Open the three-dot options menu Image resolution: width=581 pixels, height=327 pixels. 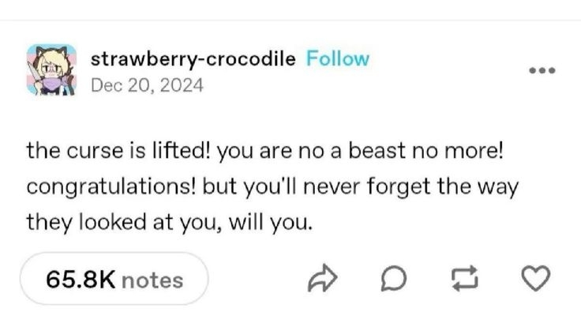pyautogui.click(x=542, y=70)
